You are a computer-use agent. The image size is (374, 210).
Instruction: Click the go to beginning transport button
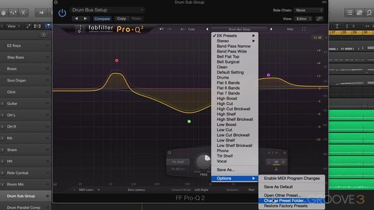coord(41,13)
